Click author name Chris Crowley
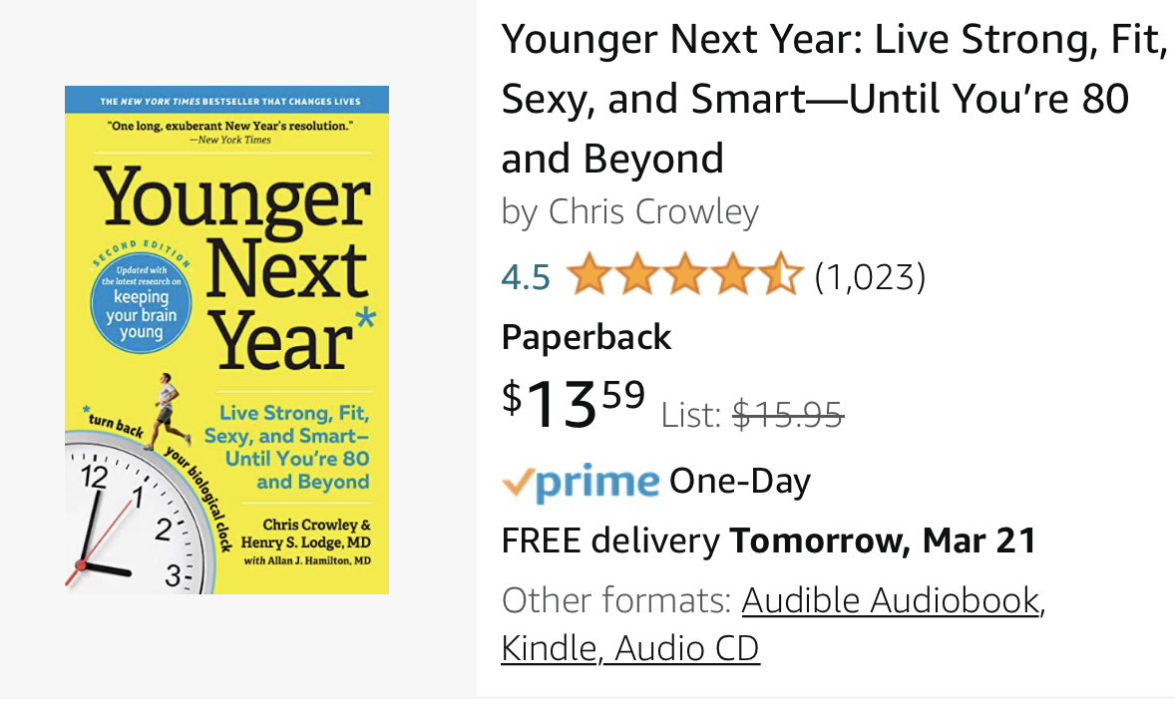Viewport: 1175px width, 716px height. click(x=653, y=212)
